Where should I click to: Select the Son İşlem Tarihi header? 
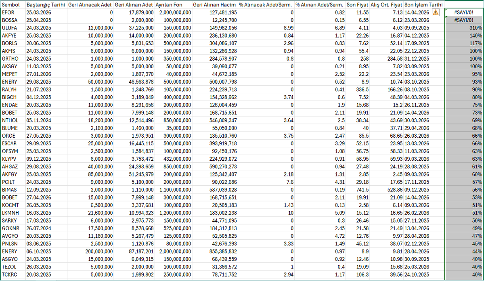[423, 4]
